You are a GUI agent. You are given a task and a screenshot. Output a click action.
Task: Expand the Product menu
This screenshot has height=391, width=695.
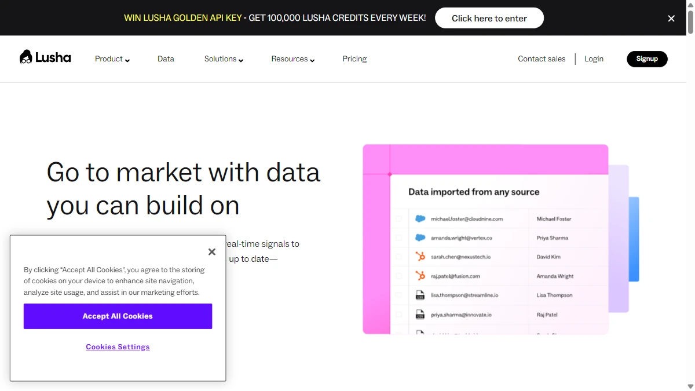[x=112, y=59]
